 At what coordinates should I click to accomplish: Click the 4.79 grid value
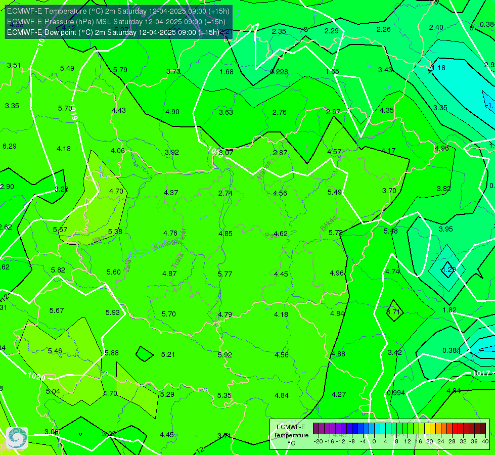(x=225, y=314)
